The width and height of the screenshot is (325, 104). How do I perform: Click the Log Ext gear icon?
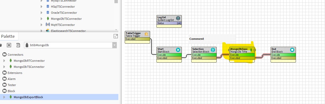178,18
